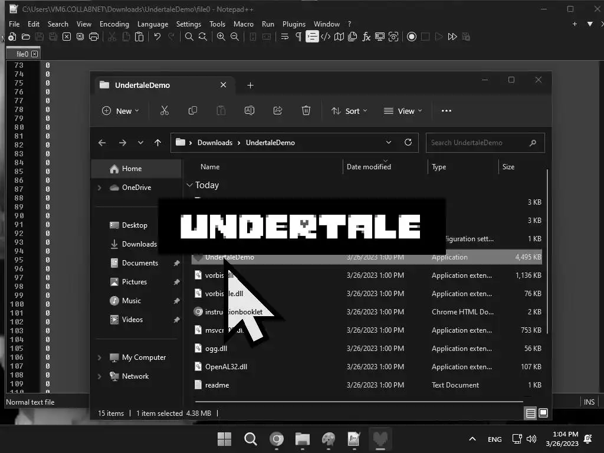Open the Settings menu in Notepad++
The width and height of the screenshot is (604, 453).
point(188,24)
